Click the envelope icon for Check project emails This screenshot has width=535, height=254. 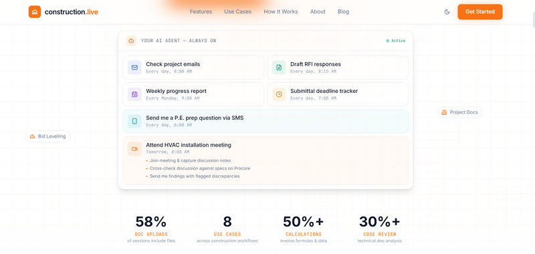pos(134,68)
